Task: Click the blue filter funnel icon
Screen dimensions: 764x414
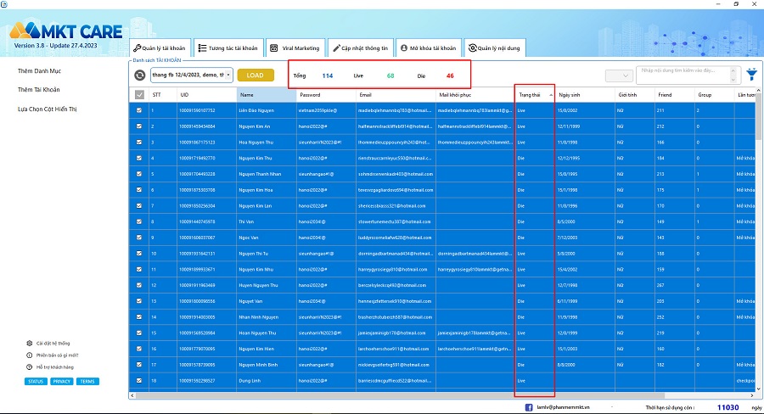Action: (751, 75)
